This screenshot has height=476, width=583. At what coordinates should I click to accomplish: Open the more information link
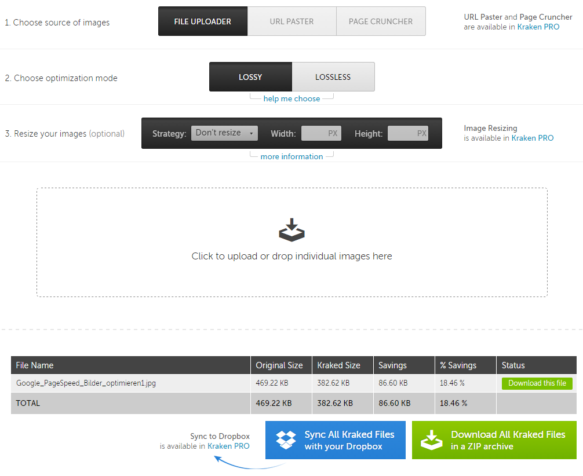point(291,156)
